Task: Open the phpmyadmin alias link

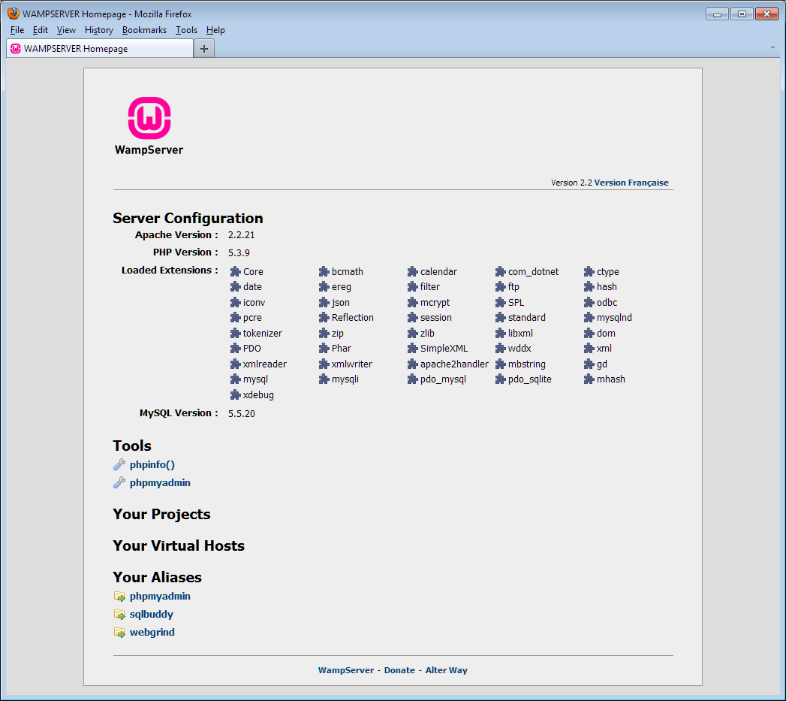Action: point(160,596)
